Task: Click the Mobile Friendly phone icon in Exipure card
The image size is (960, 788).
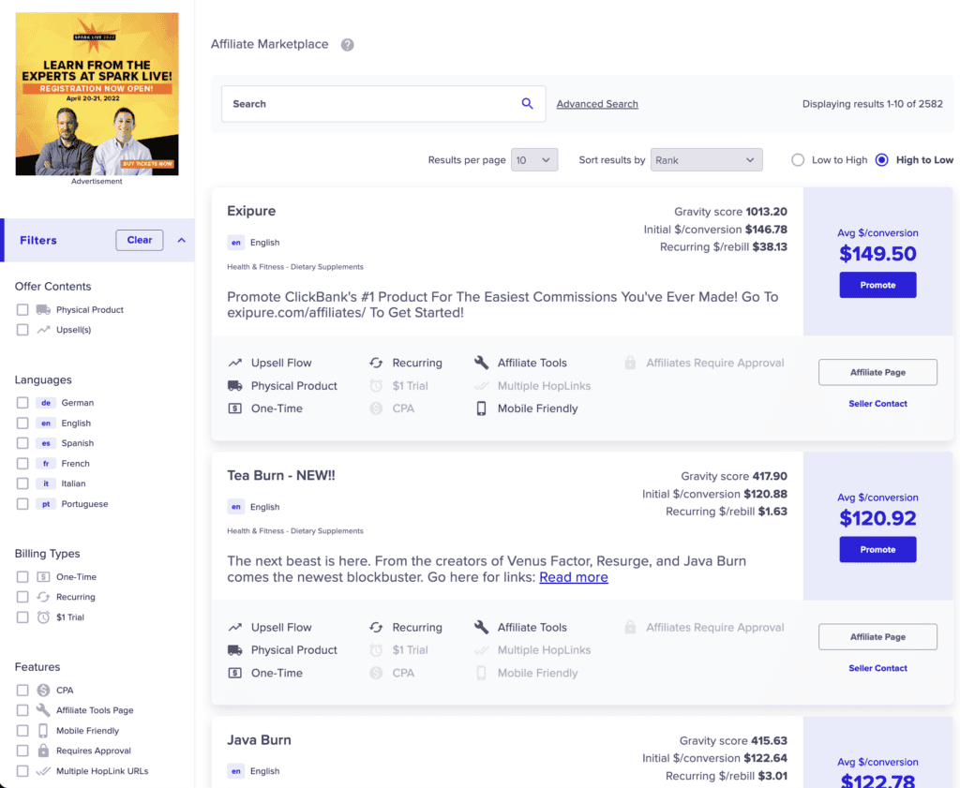Action: coord(481,409)
